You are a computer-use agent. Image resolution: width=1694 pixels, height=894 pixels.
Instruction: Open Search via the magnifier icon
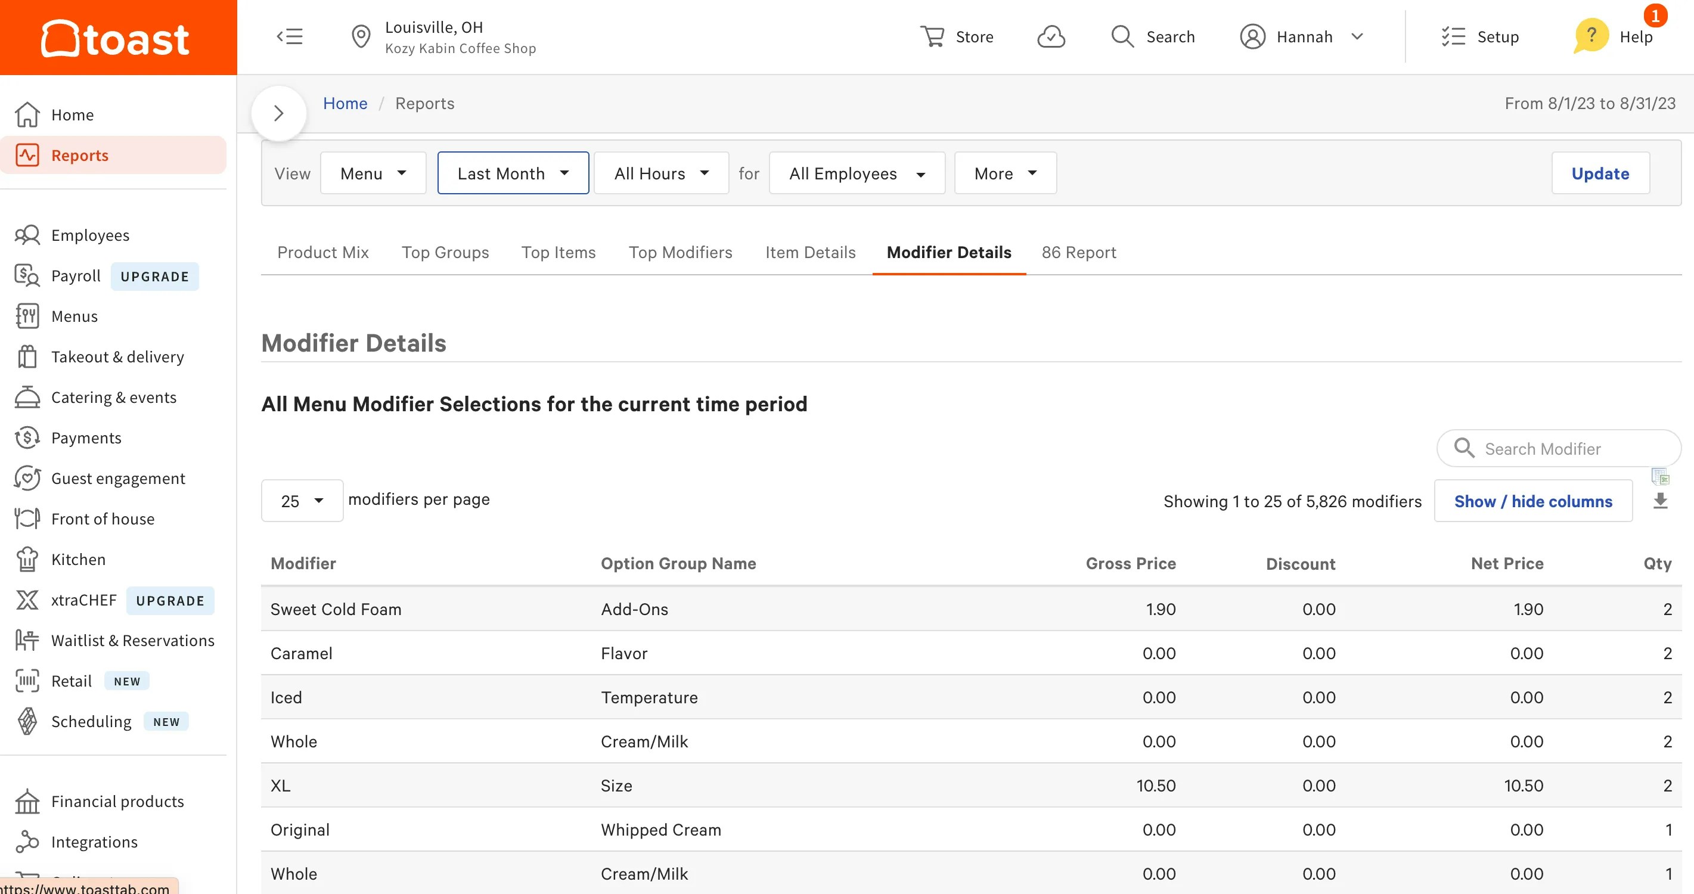(x=1122, y=37)
